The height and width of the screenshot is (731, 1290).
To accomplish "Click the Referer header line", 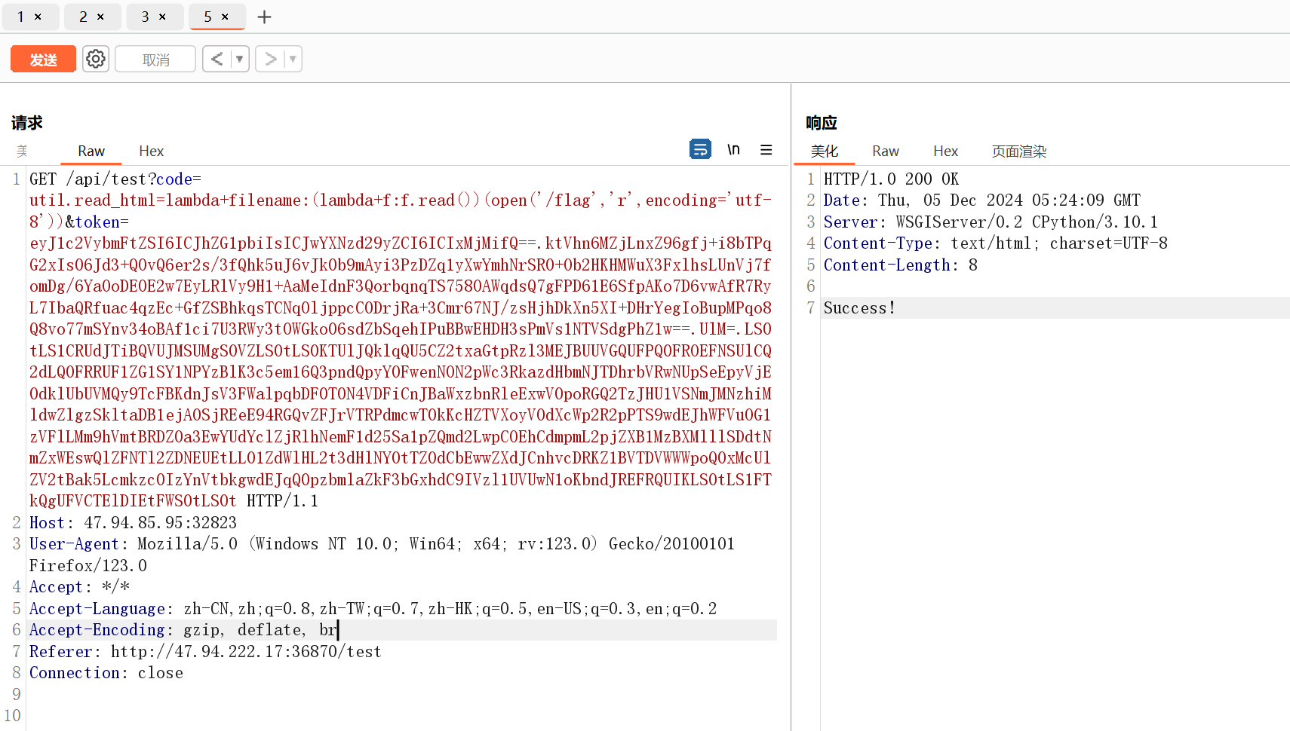I will (x=205, y=651).
